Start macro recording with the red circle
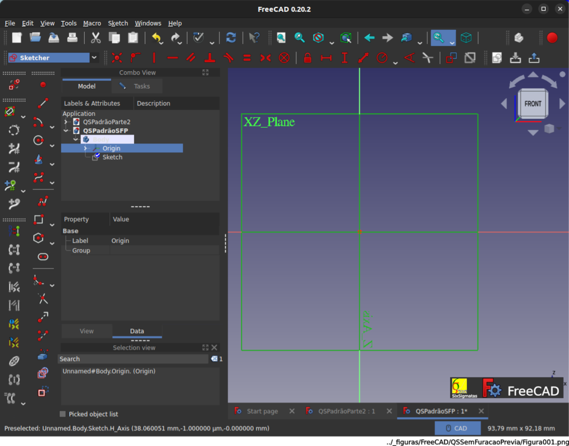 pos(552,38)
